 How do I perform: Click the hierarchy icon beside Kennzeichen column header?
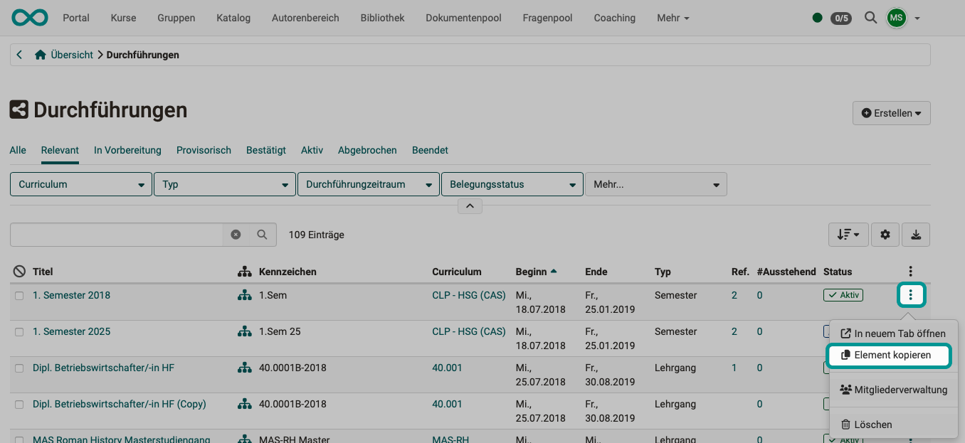pos(245,271)
